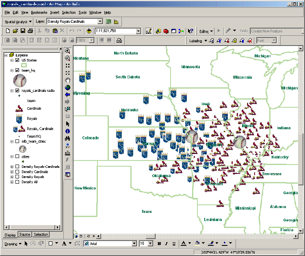Open the Find binoculars tool
Screen dimensions: 305x256
(x=67, y=138)
